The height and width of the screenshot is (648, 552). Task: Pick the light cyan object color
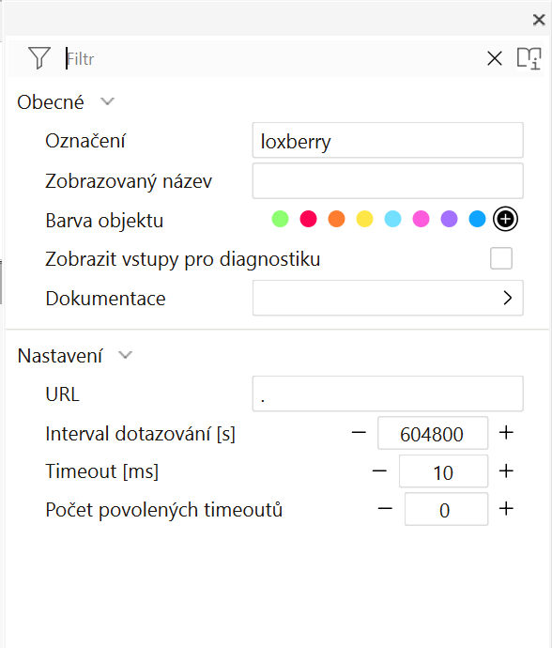tap(392, 219)
